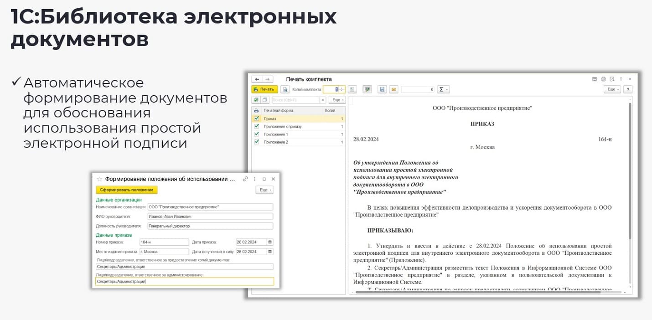
Task: Uncheck all print forms with the empty-boxes icon
Action: click(264, 100)
